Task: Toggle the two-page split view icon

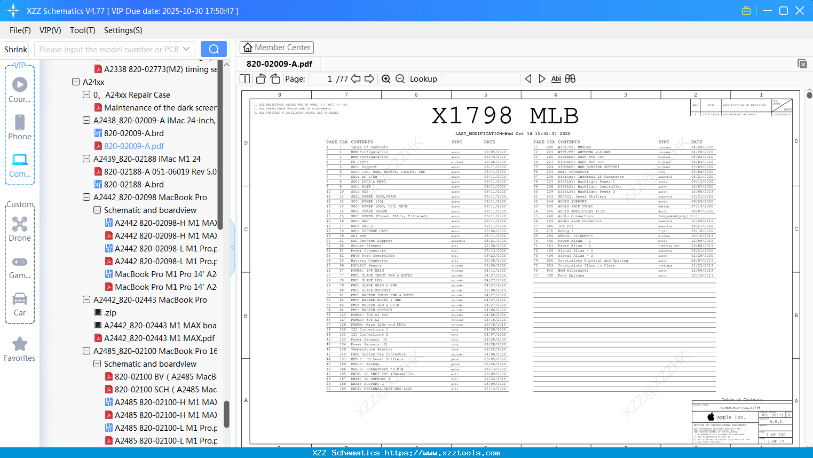Action: 245,79
